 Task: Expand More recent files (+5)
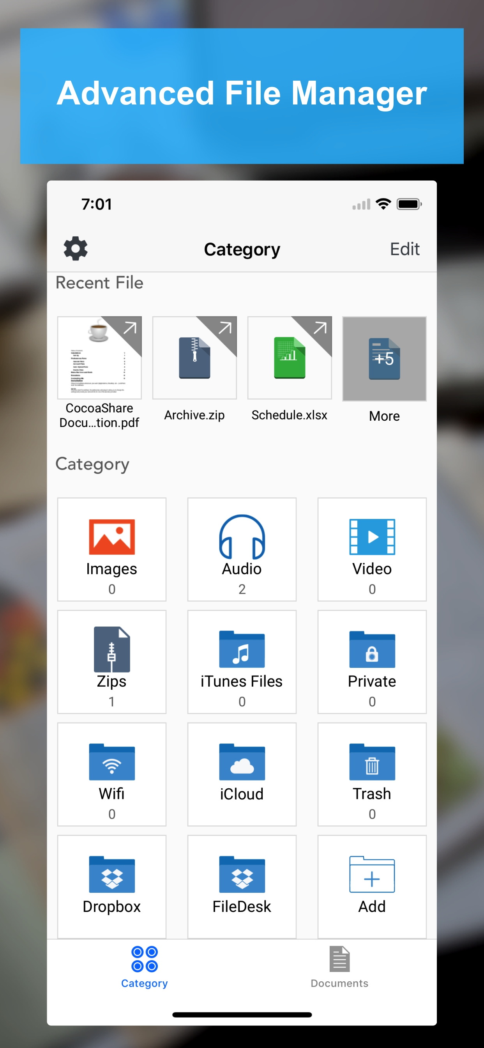384,359
